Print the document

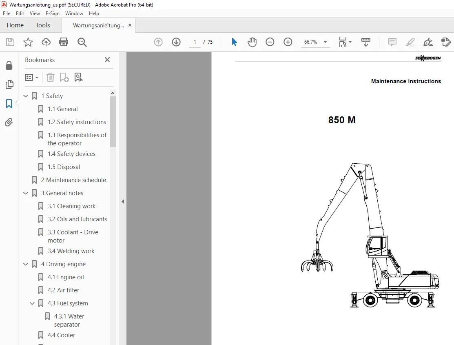click(64, 42)
